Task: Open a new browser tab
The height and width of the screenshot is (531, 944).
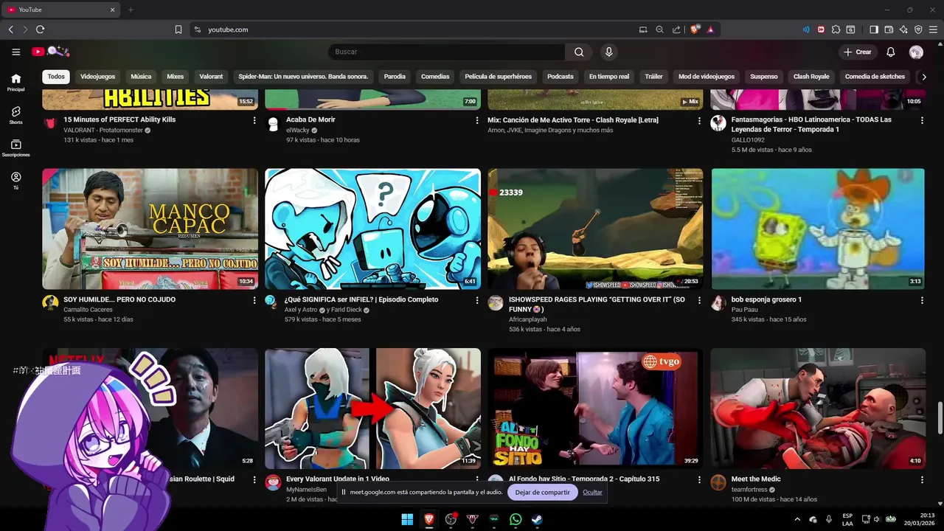Action: coord(131,10)
